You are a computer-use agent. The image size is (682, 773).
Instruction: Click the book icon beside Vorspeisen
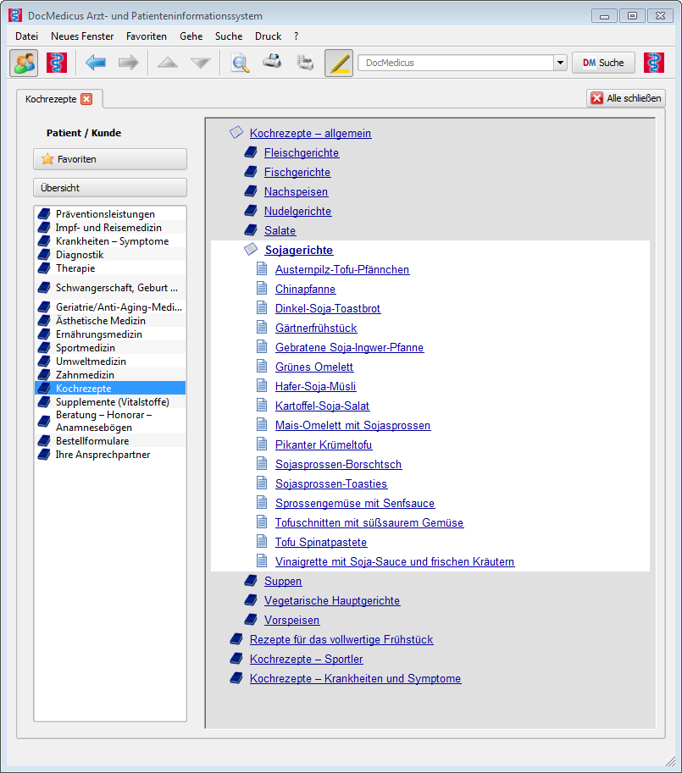pos(251,619)
